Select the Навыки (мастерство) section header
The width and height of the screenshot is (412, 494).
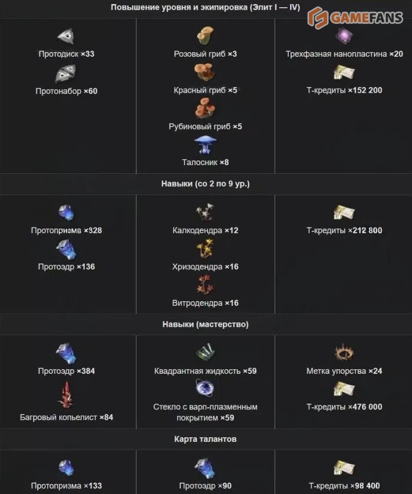[205, 324]
